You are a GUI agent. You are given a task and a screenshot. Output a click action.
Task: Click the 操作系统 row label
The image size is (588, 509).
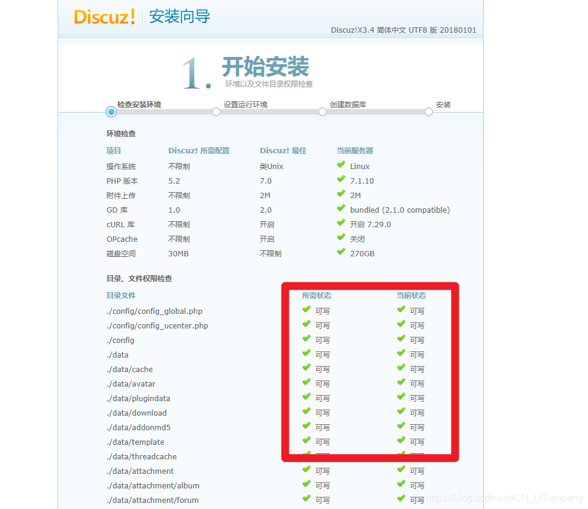121,166
